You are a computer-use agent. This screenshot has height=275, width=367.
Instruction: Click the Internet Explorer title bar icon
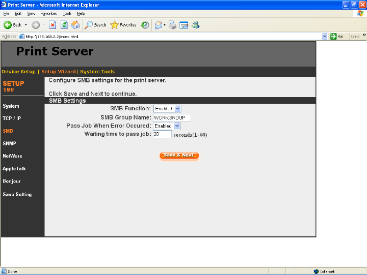pyautogui.click(x=4, y=5)
